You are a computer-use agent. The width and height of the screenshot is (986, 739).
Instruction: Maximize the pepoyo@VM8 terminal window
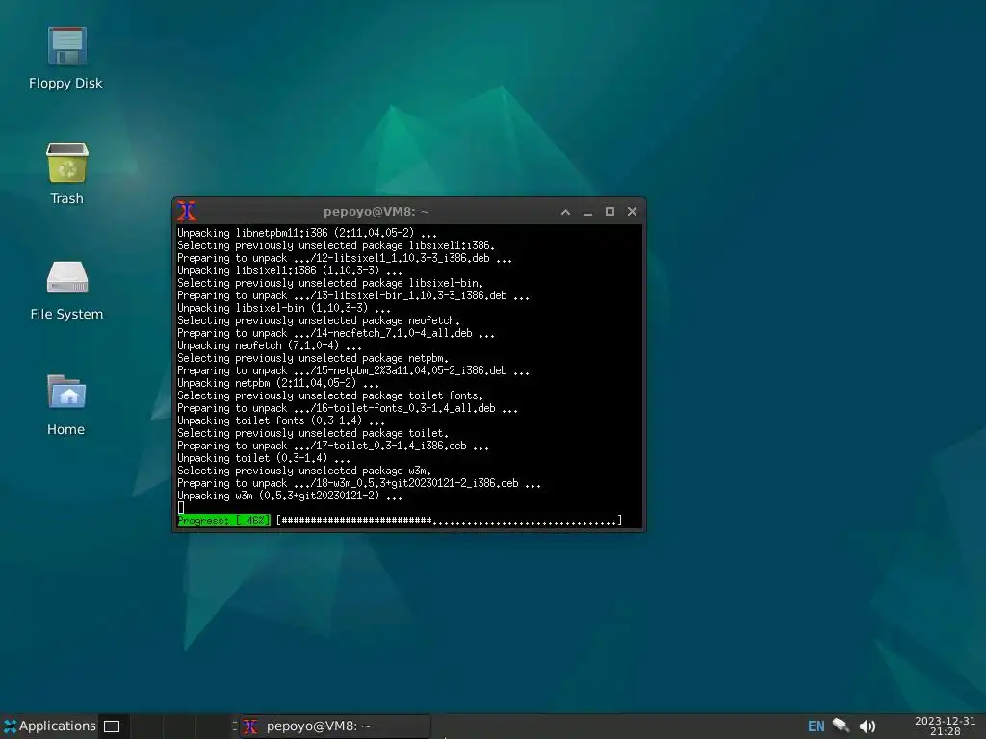pos(610,212)
